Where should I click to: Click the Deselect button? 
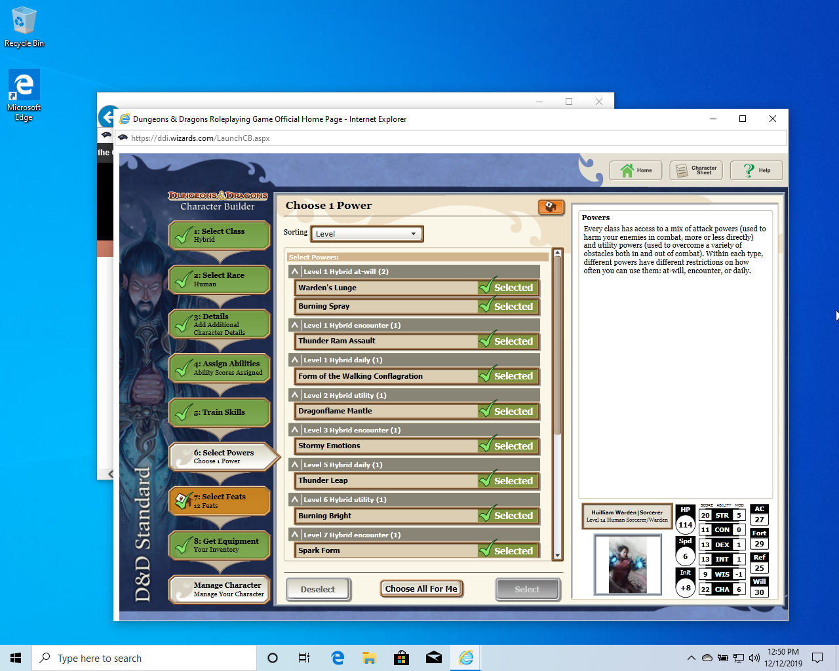pos(318,588)
